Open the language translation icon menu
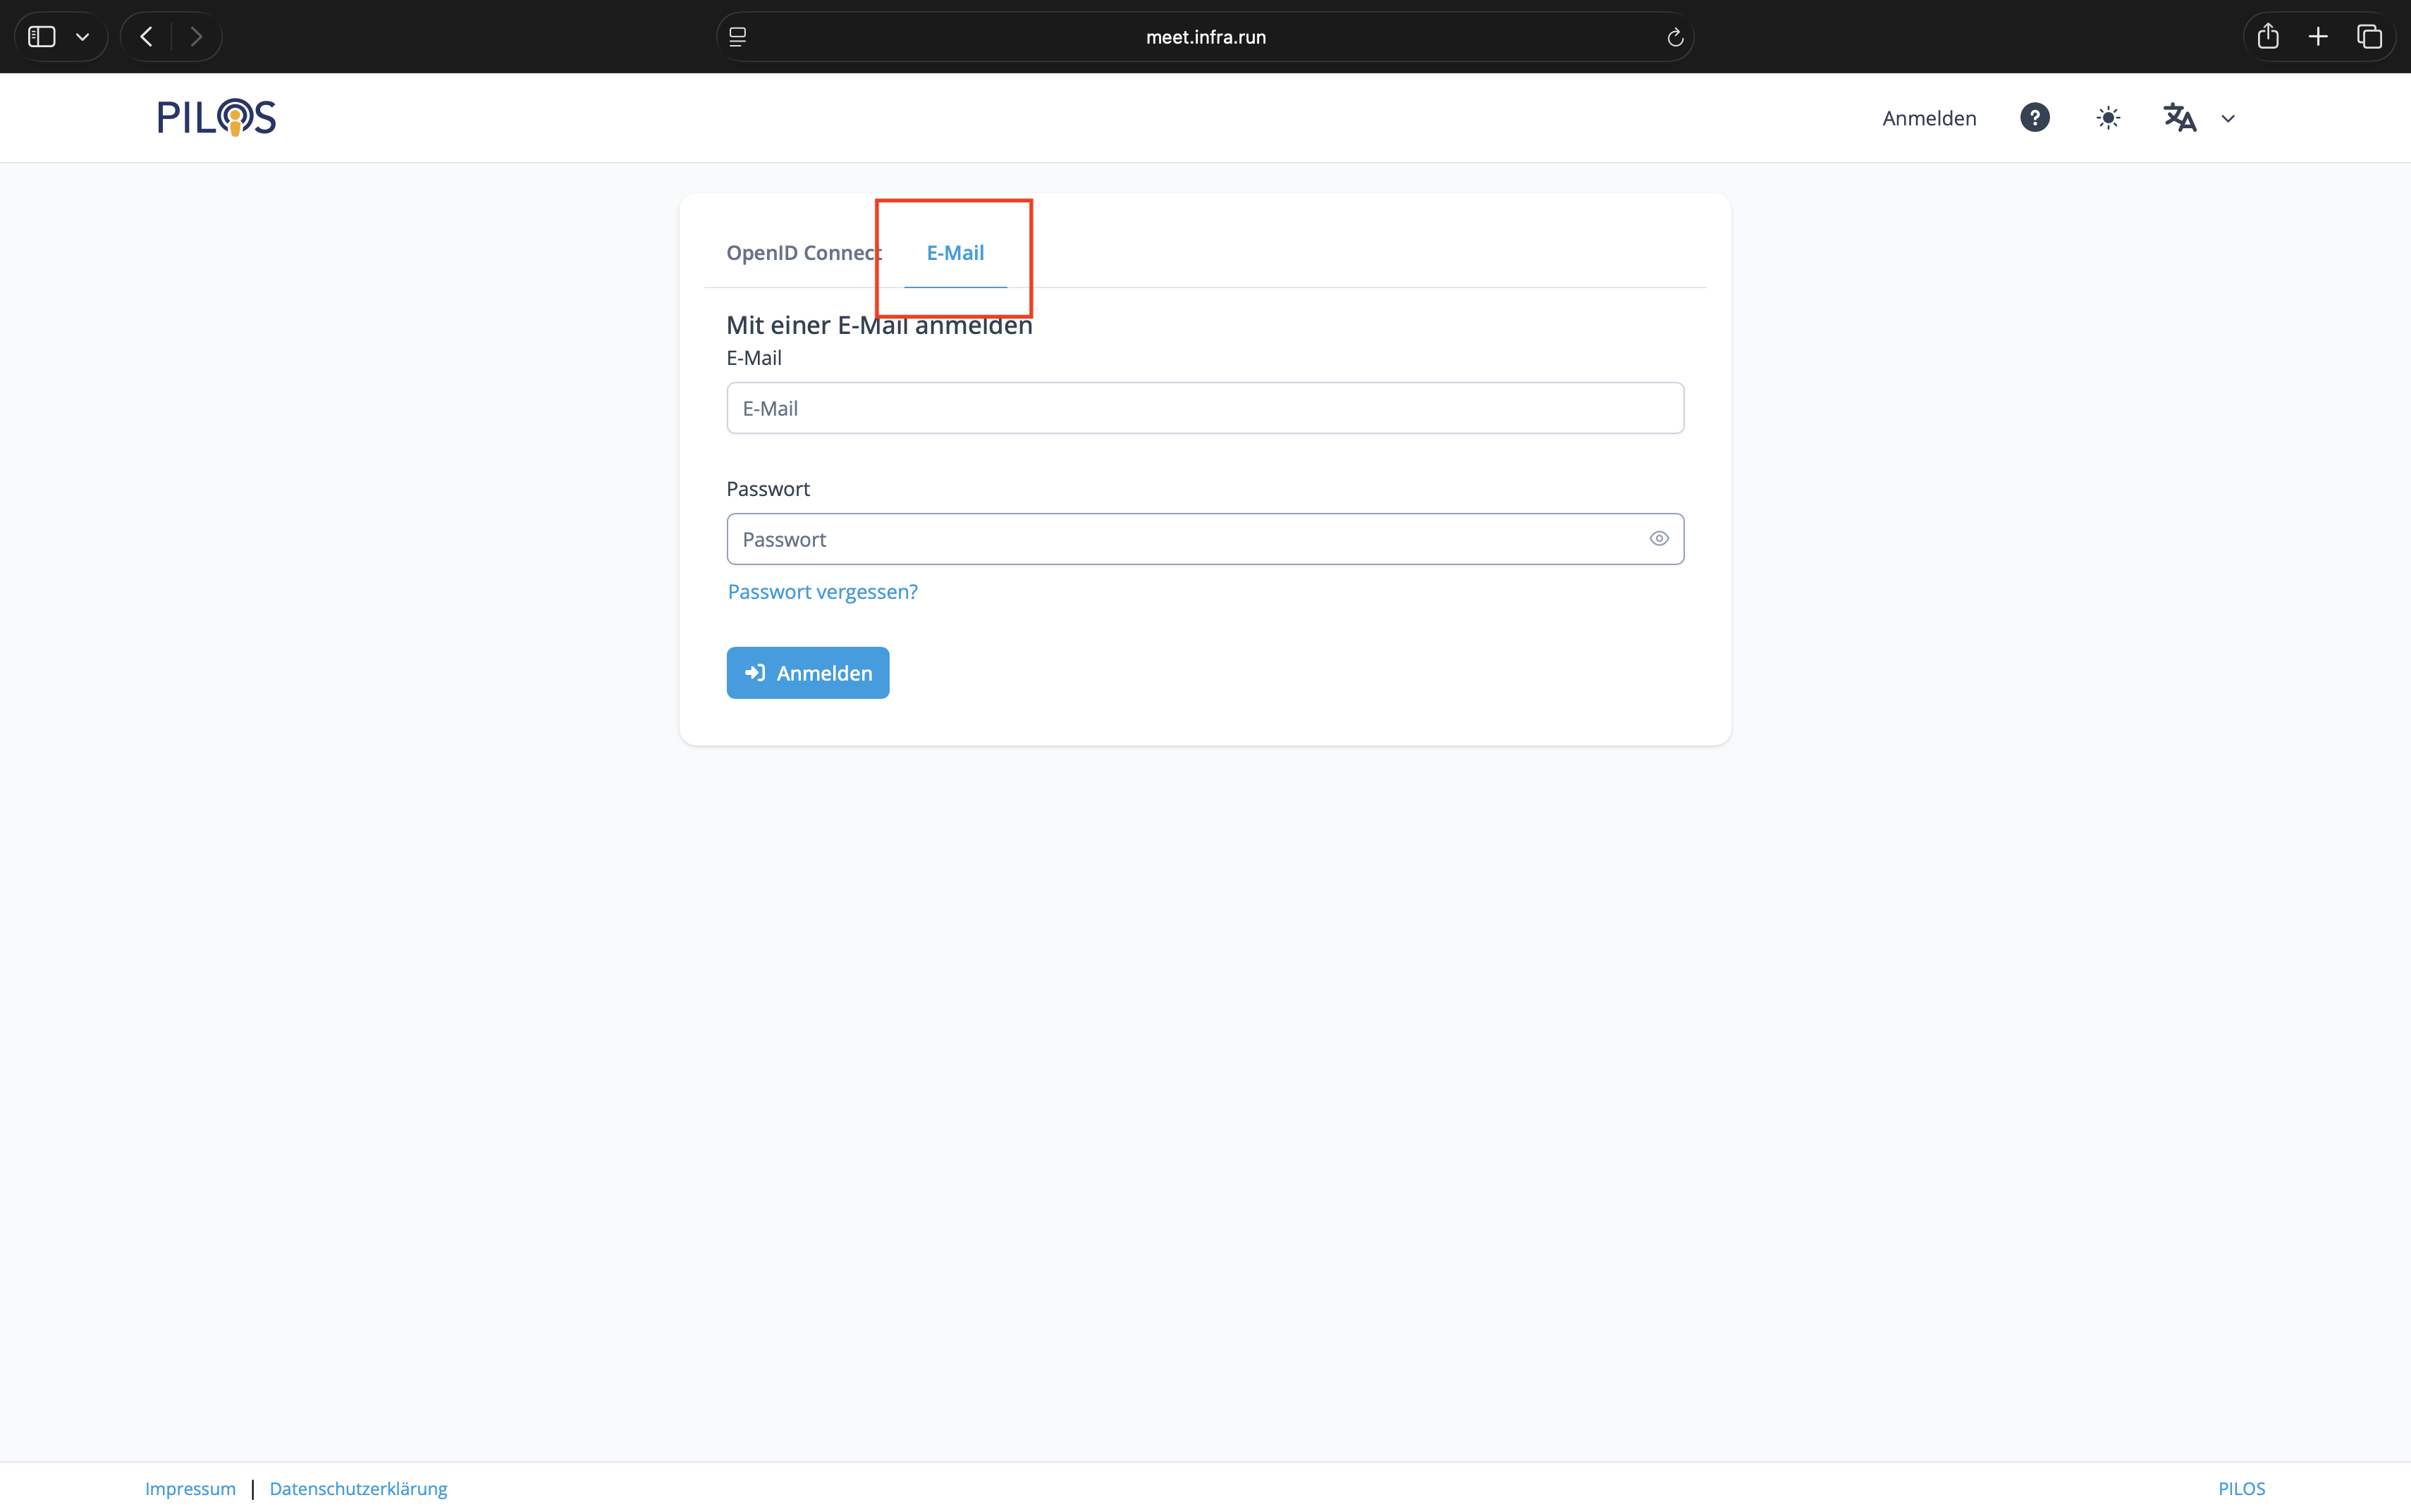 pyautogui.click(x=2179, y=118)
